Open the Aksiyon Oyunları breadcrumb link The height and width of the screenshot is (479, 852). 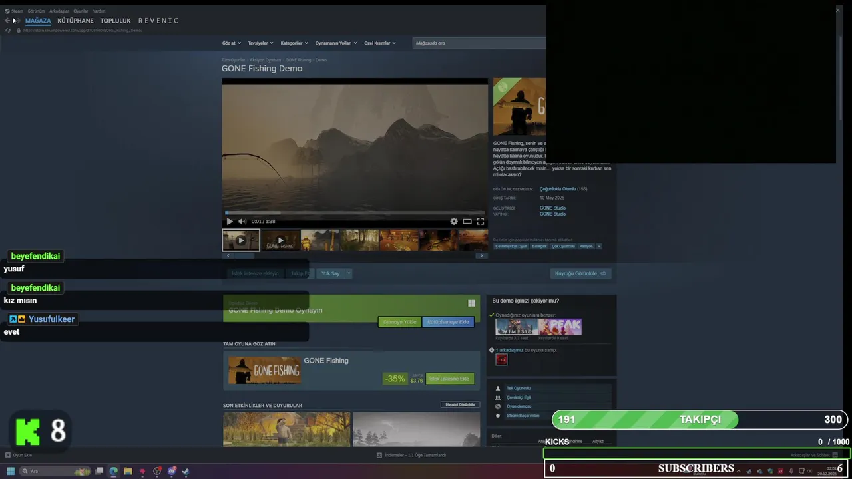pyautogui.click(x=265, y=60)
